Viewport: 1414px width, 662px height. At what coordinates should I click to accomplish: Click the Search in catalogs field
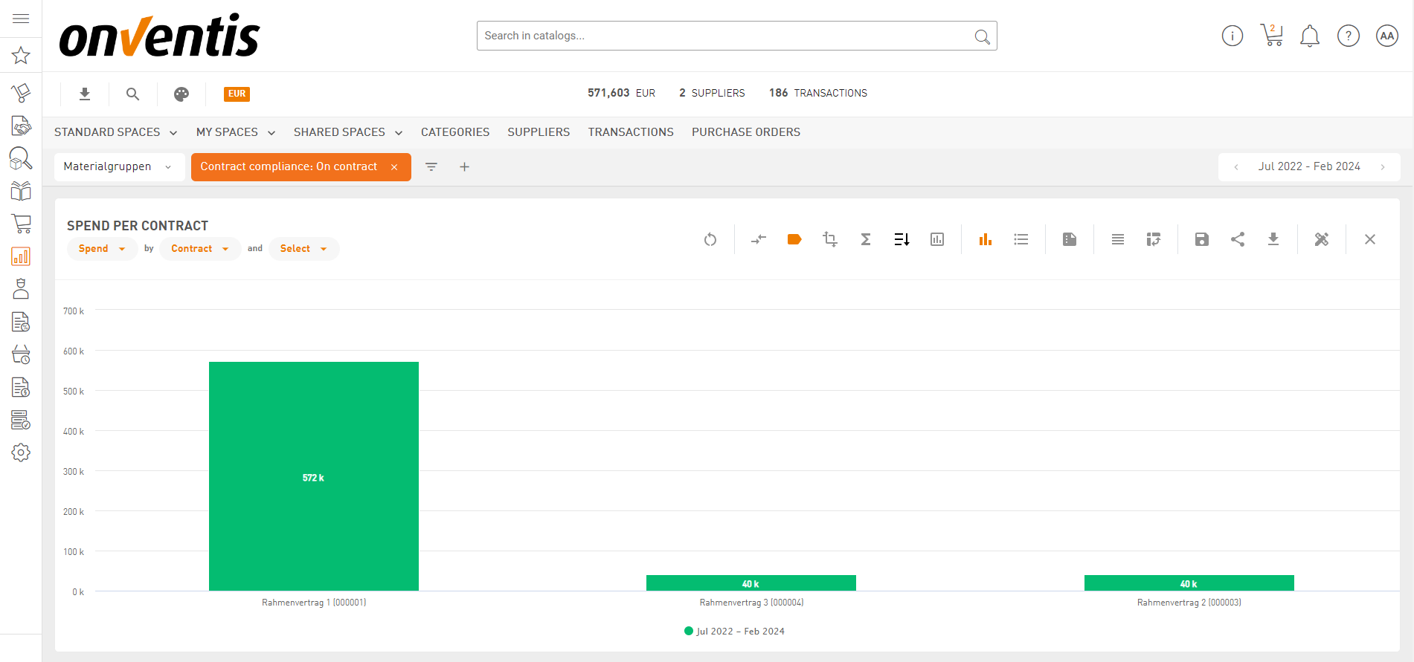coord(725,36)
